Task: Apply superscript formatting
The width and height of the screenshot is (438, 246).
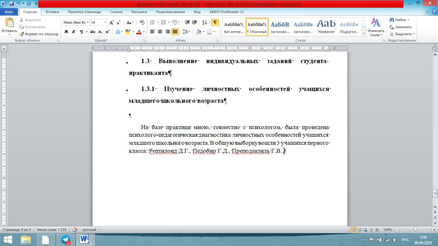Action: point(107,32)
